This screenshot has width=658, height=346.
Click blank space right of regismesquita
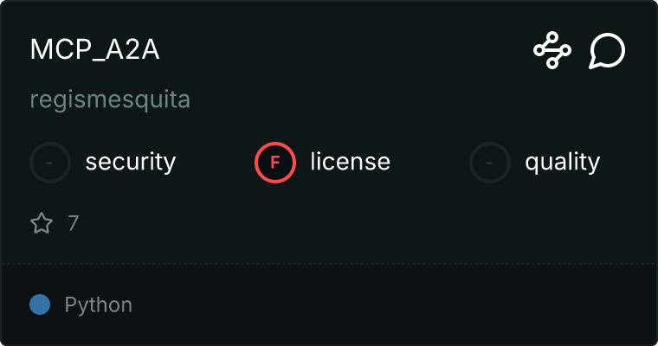click(390, 100)
